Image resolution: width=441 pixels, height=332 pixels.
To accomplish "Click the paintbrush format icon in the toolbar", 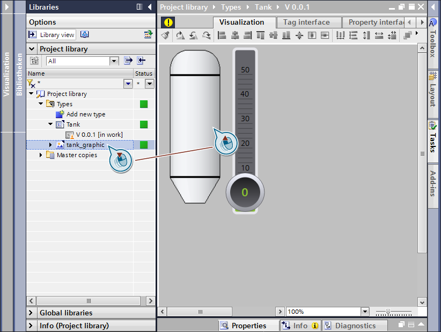I will [165, 35].
